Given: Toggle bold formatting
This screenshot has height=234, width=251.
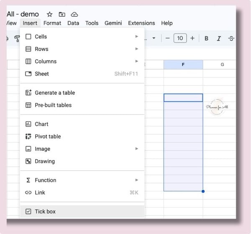Looking at the screenshot, I should click(x=207, y=38).
